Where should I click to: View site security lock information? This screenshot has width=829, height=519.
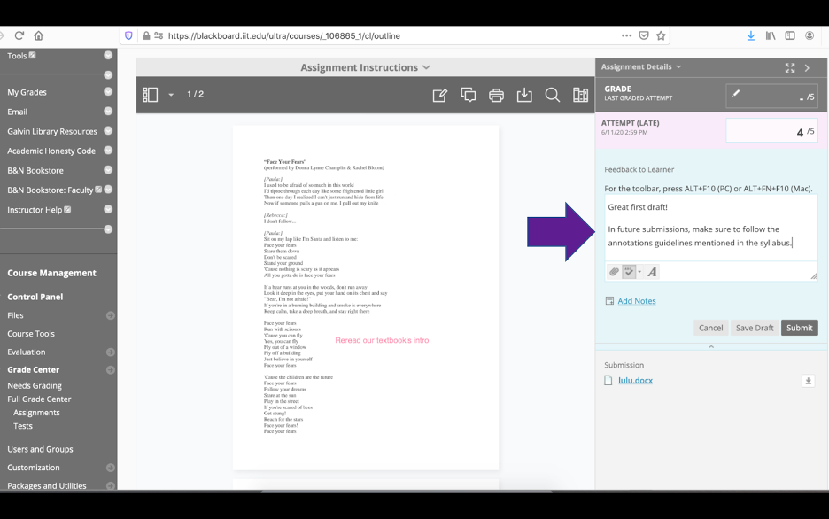pos(146,35)
